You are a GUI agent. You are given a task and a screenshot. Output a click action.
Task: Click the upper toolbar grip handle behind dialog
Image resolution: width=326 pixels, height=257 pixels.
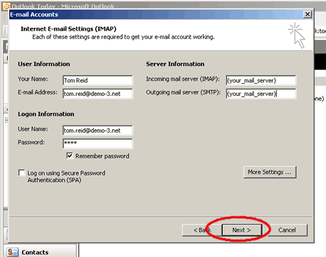point(5,17)
